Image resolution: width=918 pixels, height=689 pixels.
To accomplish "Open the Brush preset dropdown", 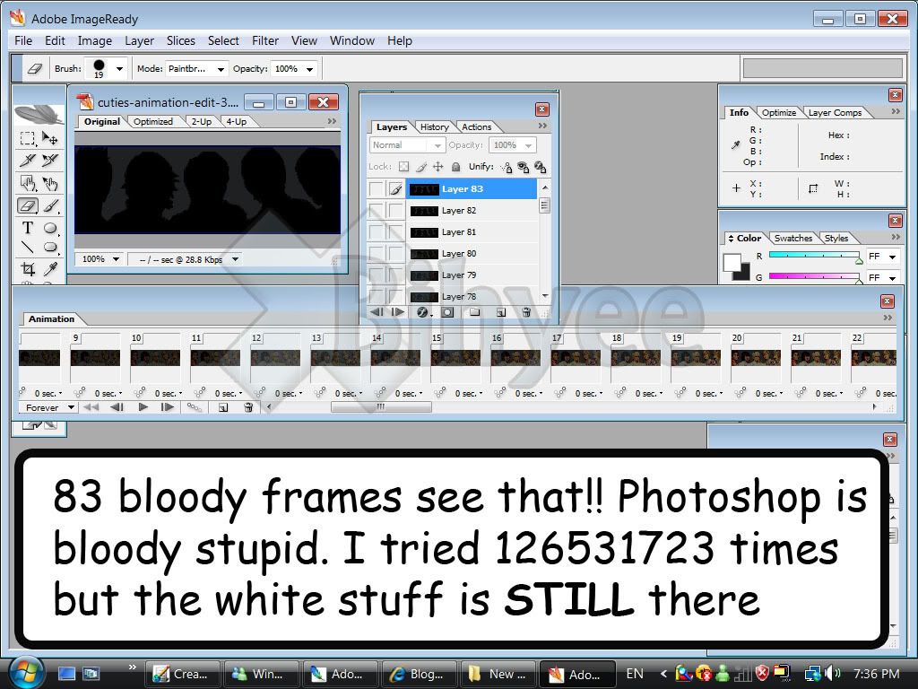I will coord(119,68).
